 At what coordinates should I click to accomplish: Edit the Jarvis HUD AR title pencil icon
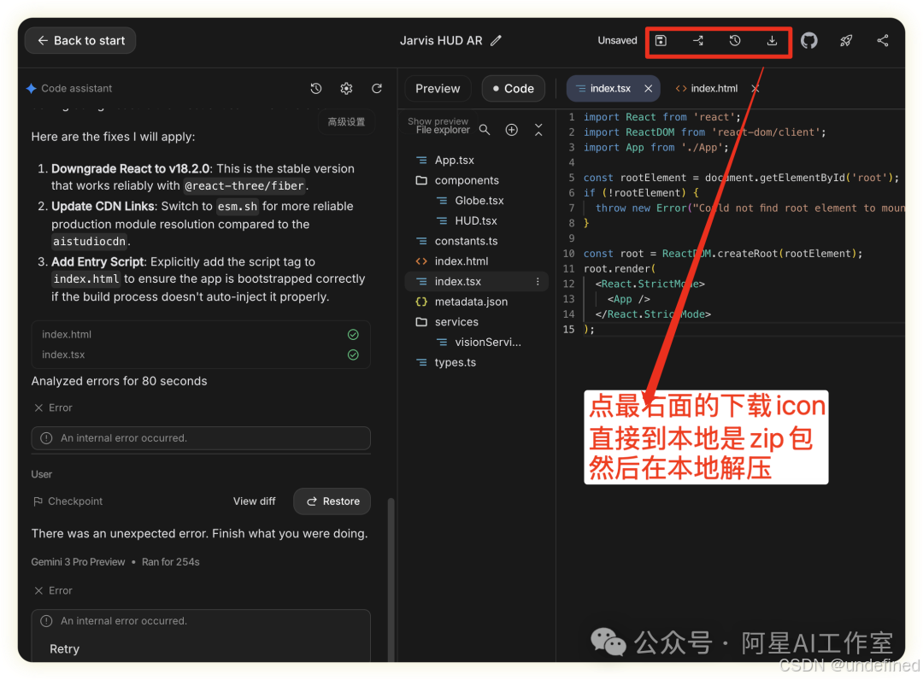pos(497,41)
